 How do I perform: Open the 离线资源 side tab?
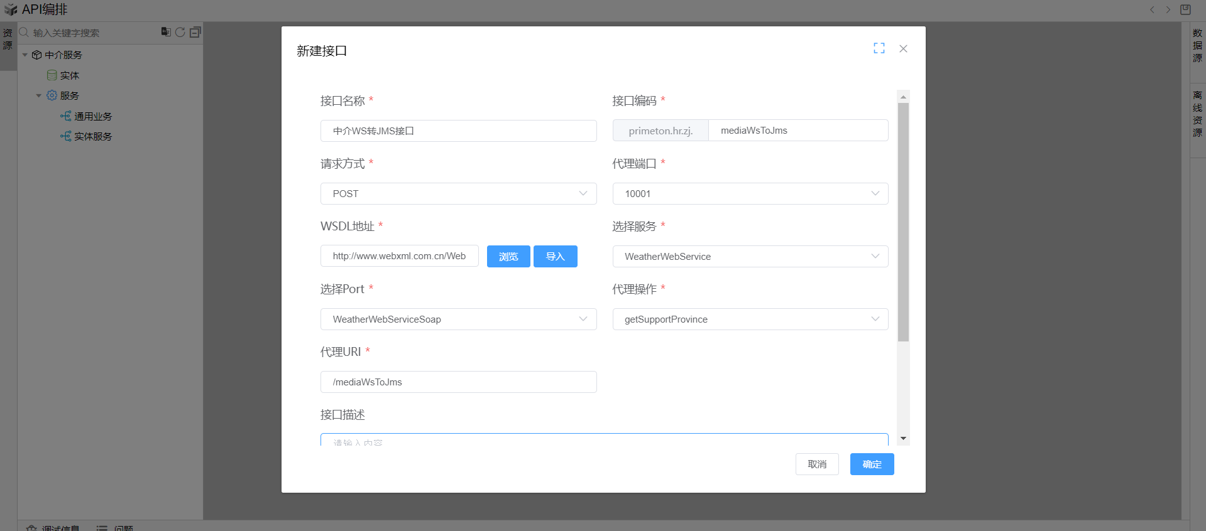[x=1197, y=114]
